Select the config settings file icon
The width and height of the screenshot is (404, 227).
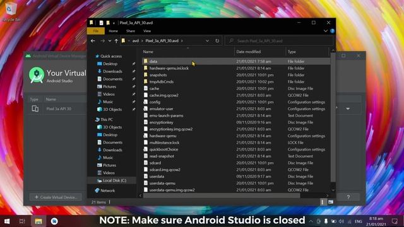pyautogui.click(x=146, y=102)
